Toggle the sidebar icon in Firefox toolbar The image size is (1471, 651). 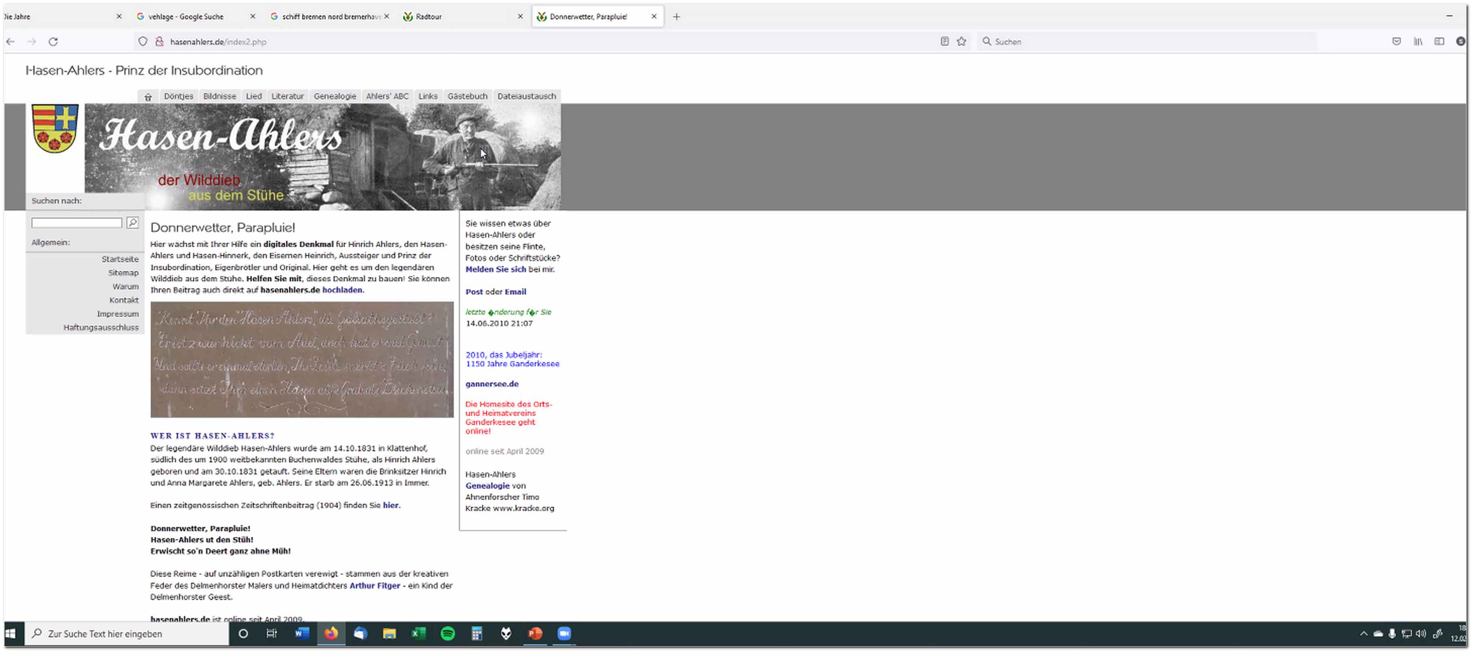1439,42
